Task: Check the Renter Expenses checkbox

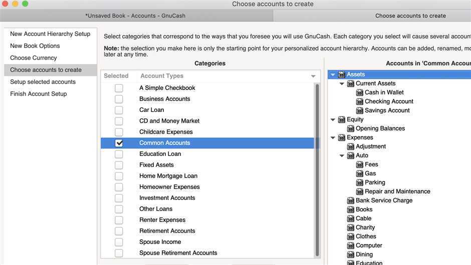Action: (119, 219)
